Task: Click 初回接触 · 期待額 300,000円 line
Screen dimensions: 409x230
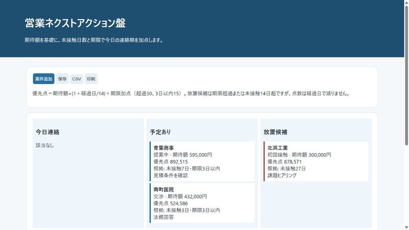Action: pos(299,155)
